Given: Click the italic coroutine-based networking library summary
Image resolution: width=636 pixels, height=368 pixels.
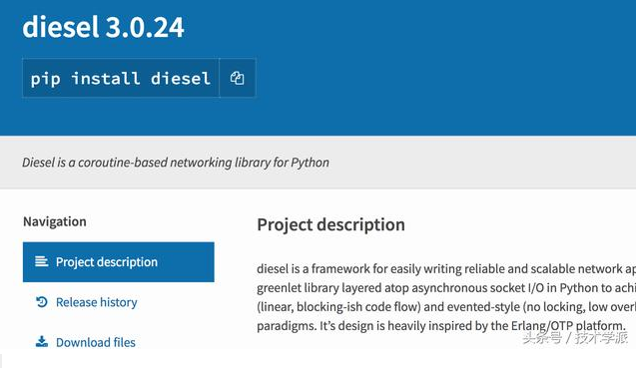Looking at the screenshot, I should (176, 163).
